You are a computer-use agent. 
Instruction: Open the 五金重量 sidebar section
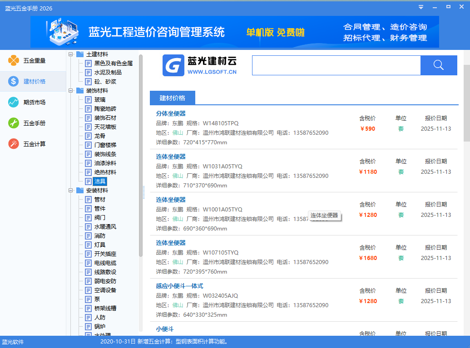pos(27,60)
